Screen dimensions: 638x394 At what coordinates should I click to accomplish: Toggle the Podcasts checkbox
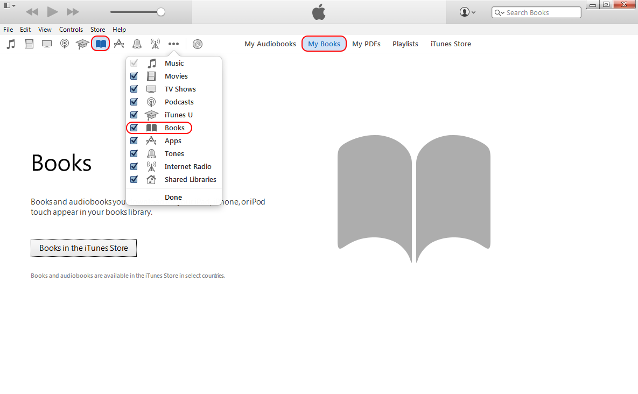click(x=134, y=102)
